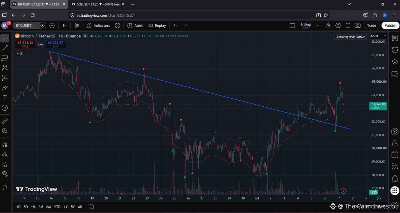Select the trend line drawing tool

[x=5, y=48]
